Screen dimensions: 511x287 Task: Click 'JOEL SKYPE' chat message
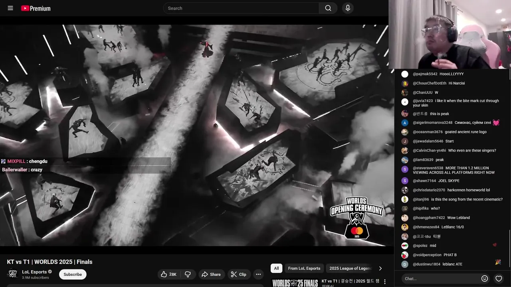(x=449, y=181)
